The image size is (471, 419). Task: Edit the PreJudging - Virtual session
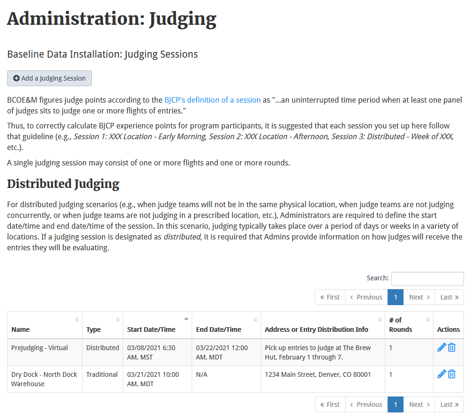coord(441,347)
